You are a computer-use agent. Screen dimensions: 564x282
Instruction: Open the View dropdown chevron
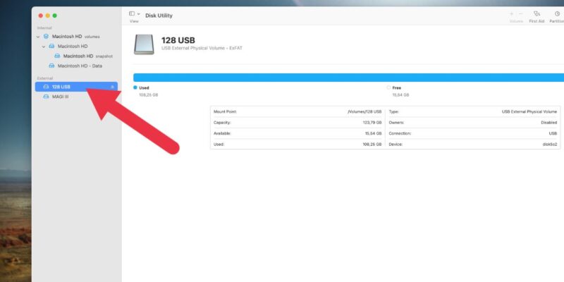pyautogui.click(x=139, y=13)
